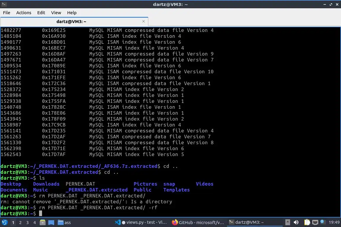Viewport: 341px width, 227px height.
Task: Click row with 'compressed data file Version 10'
Action: tap(107, 72)
